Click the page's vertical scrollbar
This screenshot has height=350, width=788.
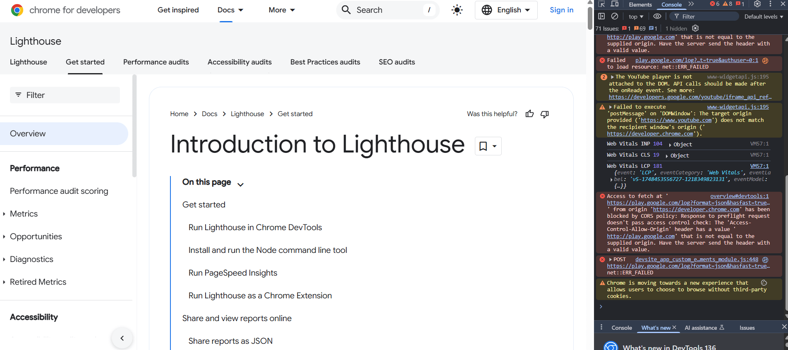point(590,19)
